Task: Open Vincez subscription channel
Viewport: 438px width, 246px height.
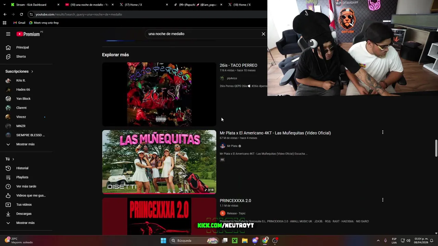Action: pyautogui.click(x=21, y=117)
